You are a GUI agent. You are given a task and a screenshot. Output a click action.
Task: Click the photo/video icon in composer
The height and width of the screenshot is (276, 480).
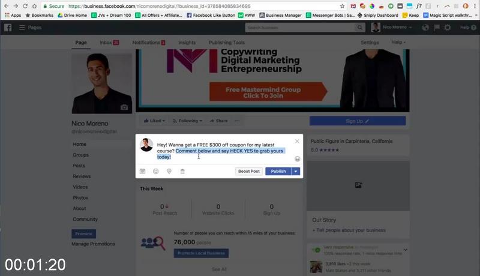click(143, 172)
